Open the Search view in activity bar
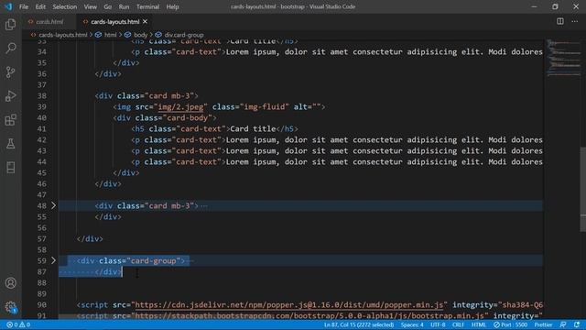This screenshot has height=330, width=586. tap(10, 48)
